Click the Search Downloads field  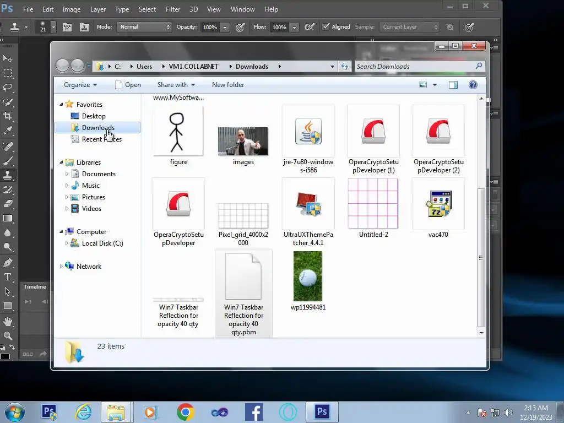click(419, 67)
